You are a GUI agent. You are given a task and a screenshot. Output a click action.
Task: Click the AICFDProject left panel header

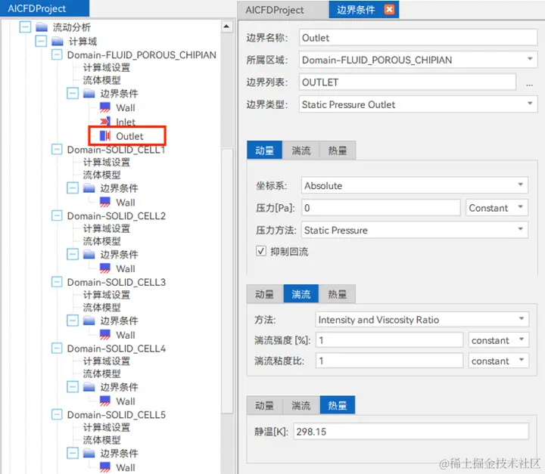point(44,8)
